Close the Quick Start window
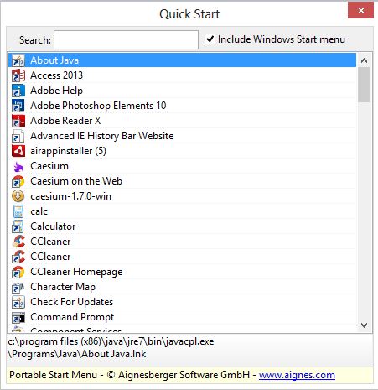 (x=360, y=11)
